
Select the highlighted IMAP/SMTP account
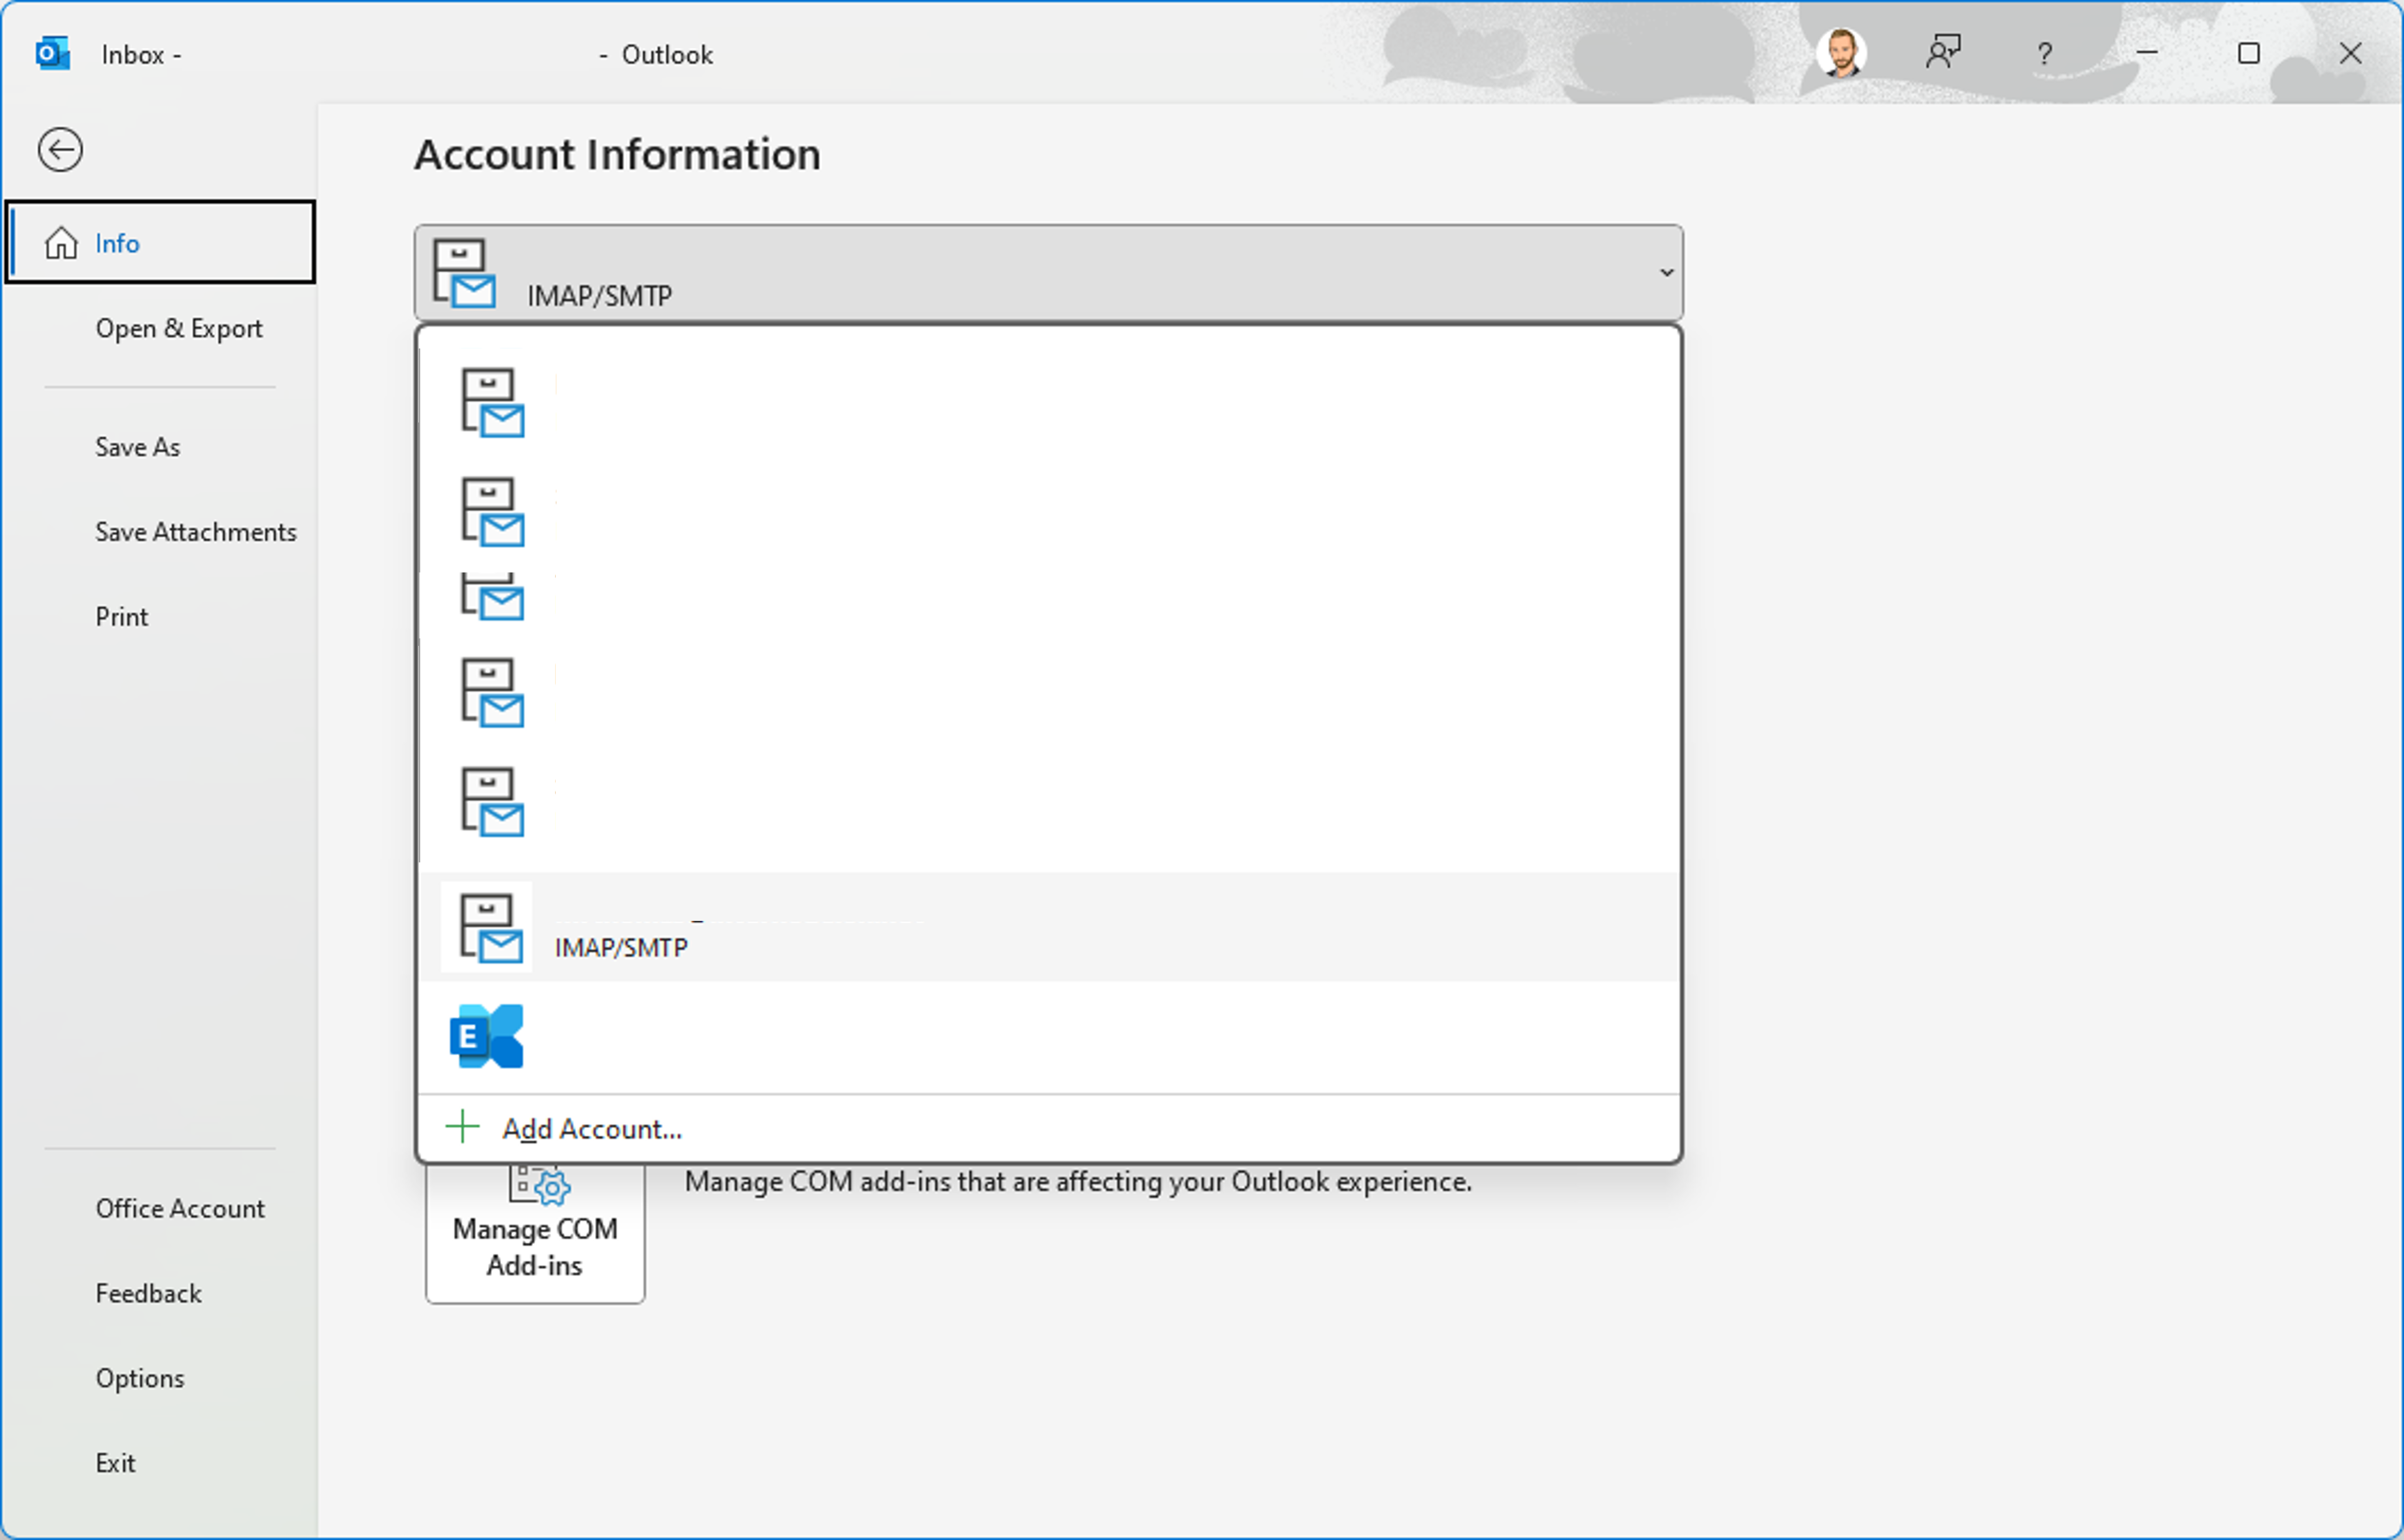pyautogui.click(x=1048, y=927)
